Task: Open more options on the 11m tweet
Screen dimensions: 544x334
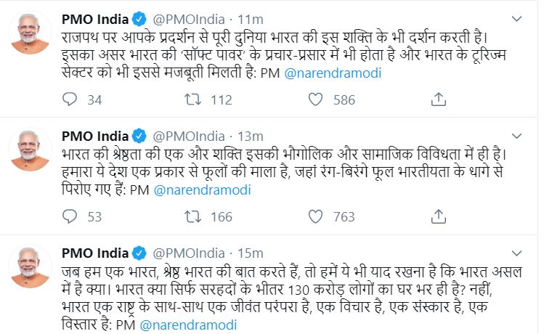Action: pyautogui.click(x=516, y=17)
